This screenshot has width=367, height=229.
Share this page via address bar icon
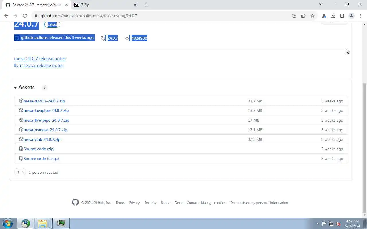pos(303,16)
